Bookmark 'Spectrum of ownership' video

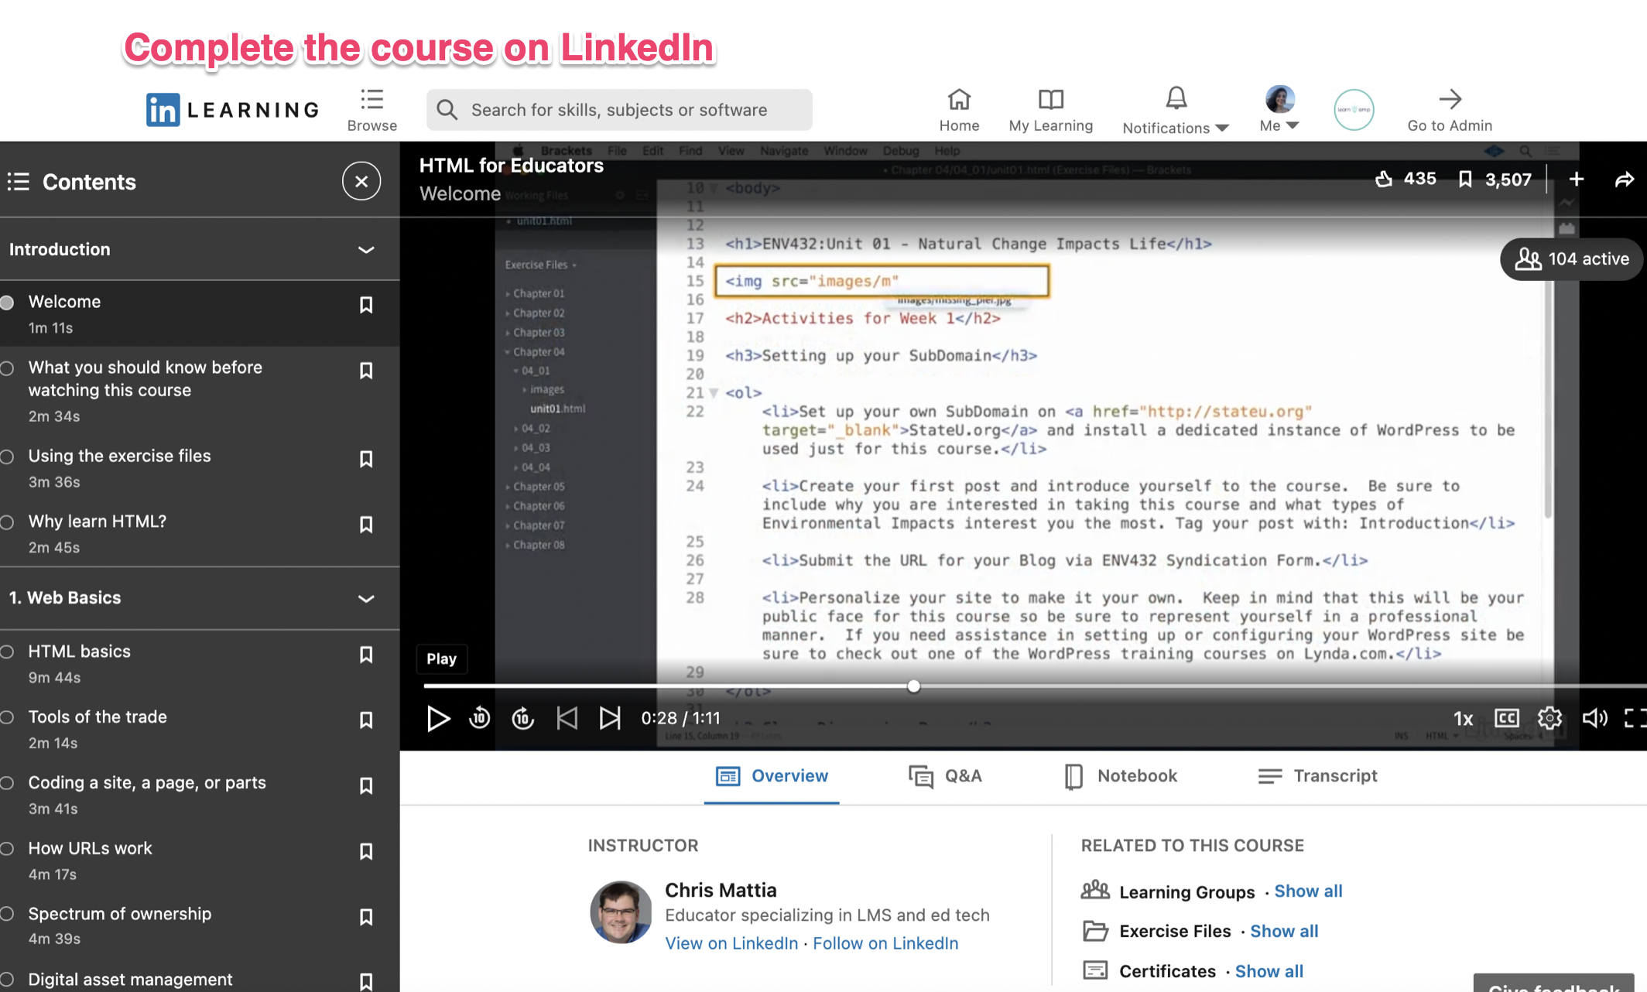(x=366, y=917)
